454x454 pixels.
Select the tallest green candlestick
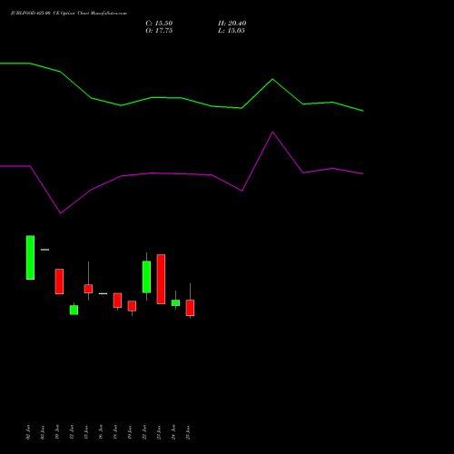30,257
